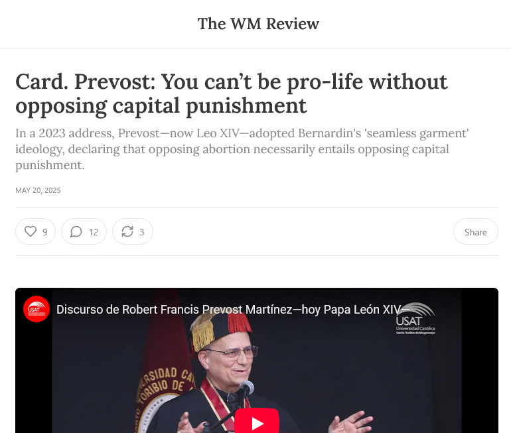Click the comment count number 12
This screenshot has width=511, height=433.
(94, 232)
